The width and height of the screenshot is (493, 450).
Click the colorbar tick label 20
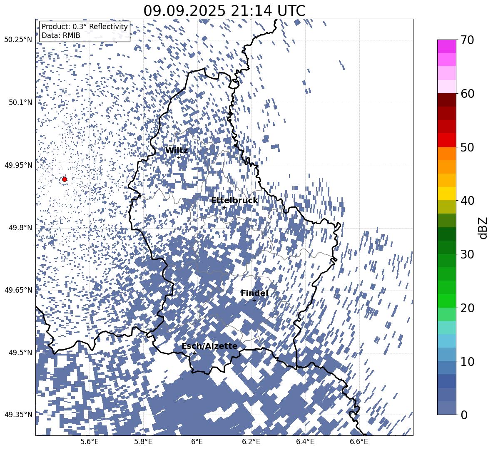click(x=467, y=308)
